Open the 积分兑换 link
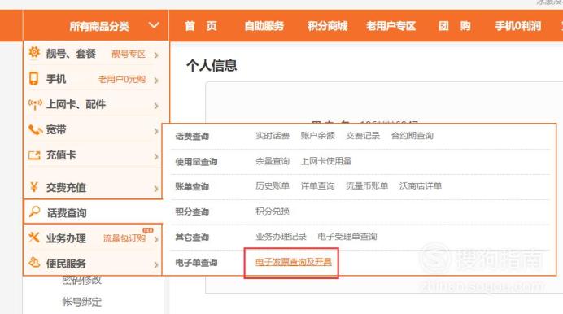This screenshot has width=563, height=314. [273, 211]
